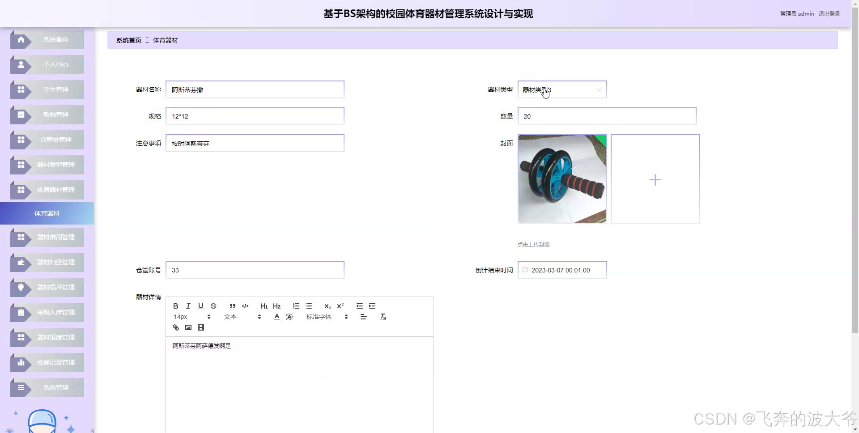
Task: Toggle strikethrough formatting in editor
Action: 213,306
